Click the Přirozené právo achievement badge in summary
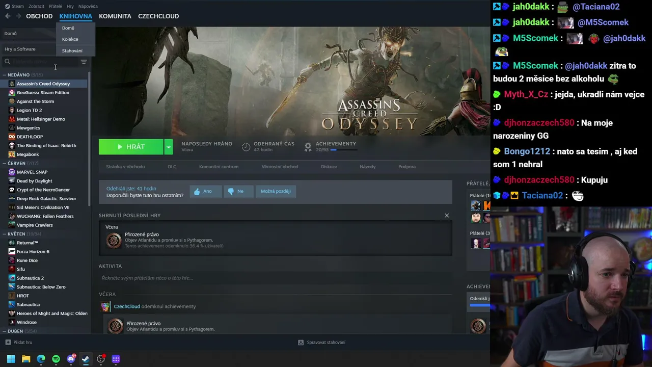The image size is (652, 367). (114, 240)
